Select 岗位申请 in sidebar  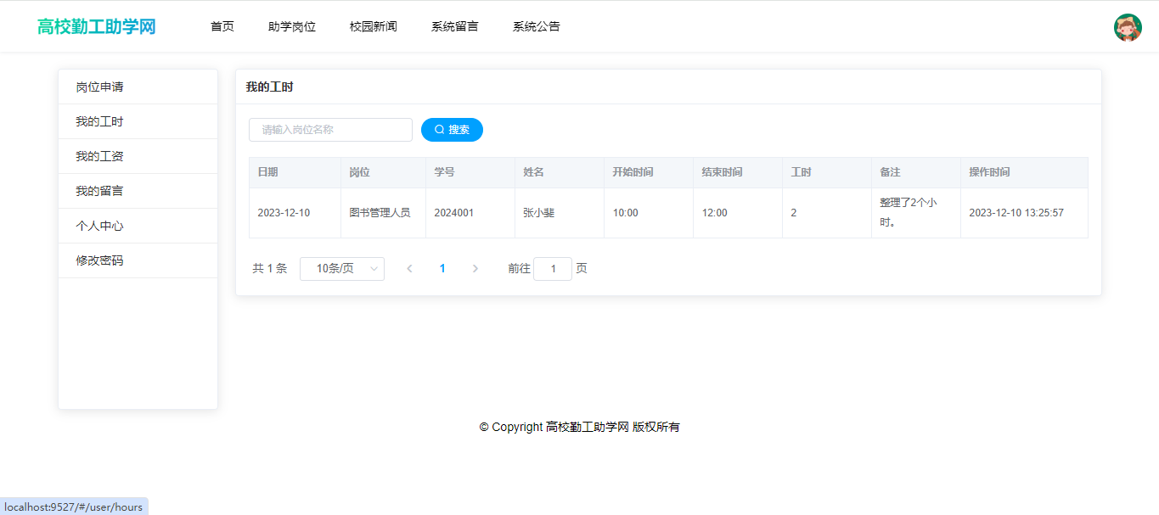[100, 87]
